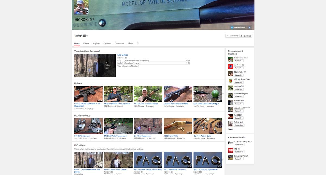Open the FAQ Videos playlist thumbnail with 71 videos
326x175 pixels.
click(95, 65)
